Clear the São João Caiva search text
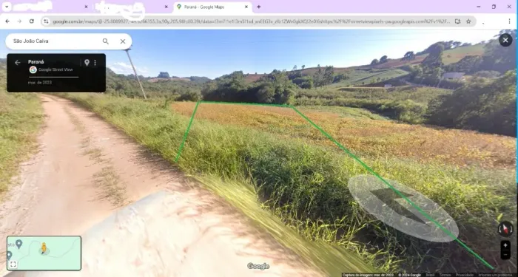 point(123,41)
